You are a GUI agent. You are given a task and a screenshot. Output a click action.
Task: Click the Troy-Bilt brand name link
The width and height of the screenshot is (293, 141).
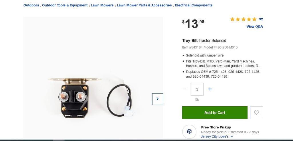(190, 41)
